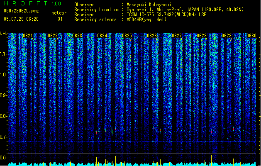The width and height of the screenshot is (261, 166).
Task: Click the 0.7 kHz axis label
Action: [x=4, y=137]
